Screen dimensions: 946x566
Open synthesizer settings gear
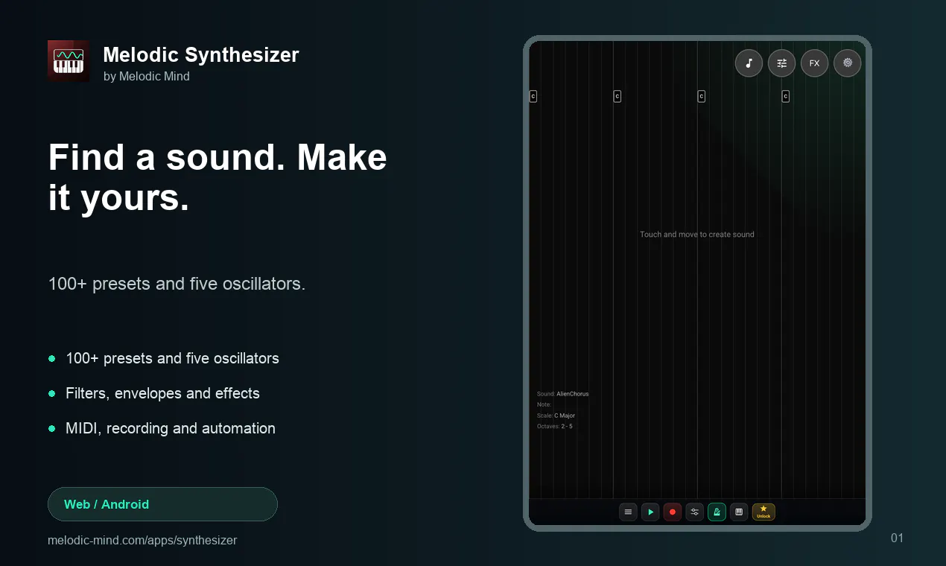tap(847, 63)
